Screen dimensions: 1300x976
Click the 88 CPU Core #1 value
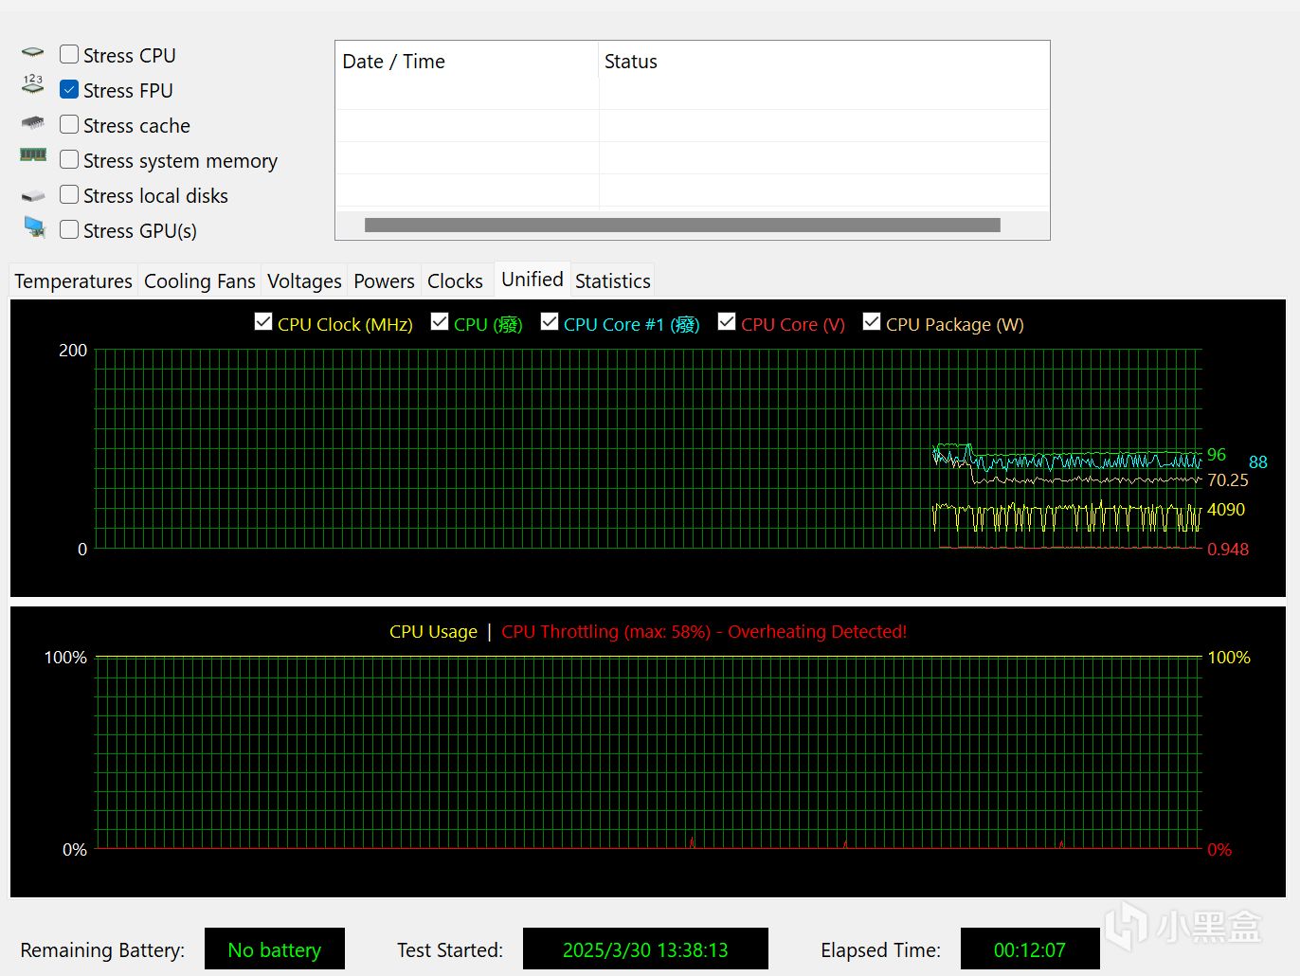pos(1258,462)
